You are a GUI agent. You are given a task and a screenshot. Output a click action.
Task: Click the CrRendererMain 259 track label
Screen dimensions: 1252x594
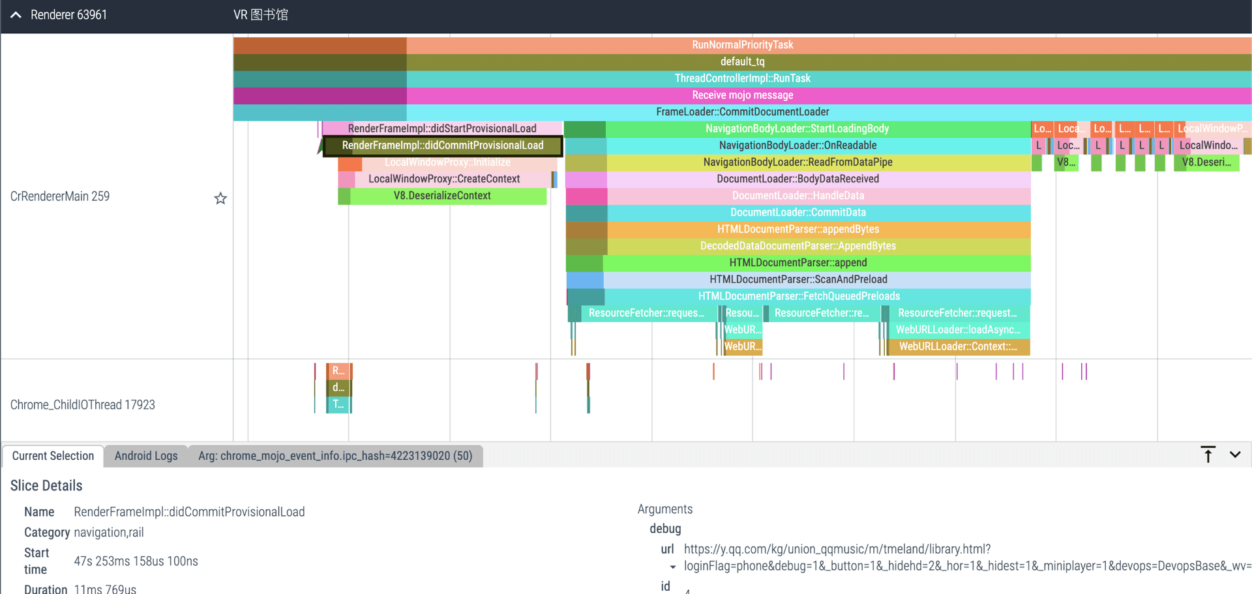(x=60, y=197)
